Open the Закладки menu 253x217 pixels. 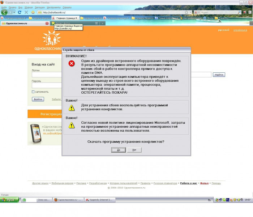pos(40,8)
